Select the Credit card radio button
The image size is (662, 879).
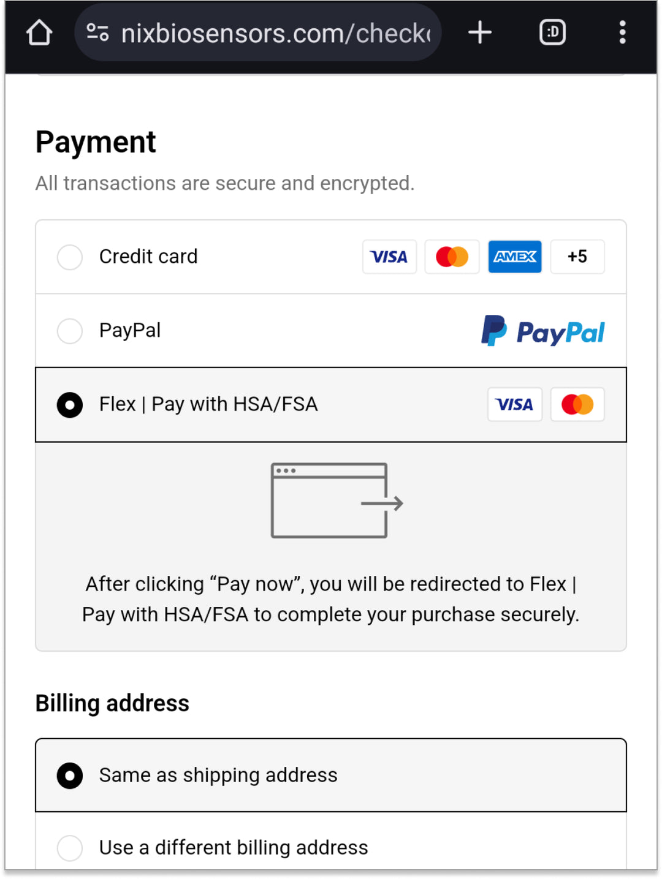(70, 257)
